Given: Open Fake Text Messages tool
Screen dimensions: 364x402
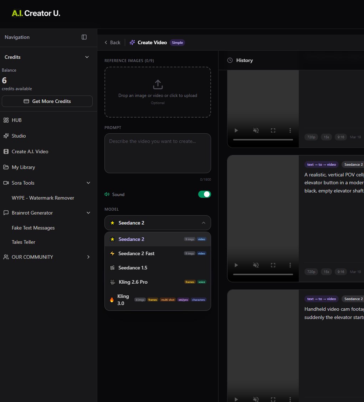Looking at the screenshot, I should (33, 228).
